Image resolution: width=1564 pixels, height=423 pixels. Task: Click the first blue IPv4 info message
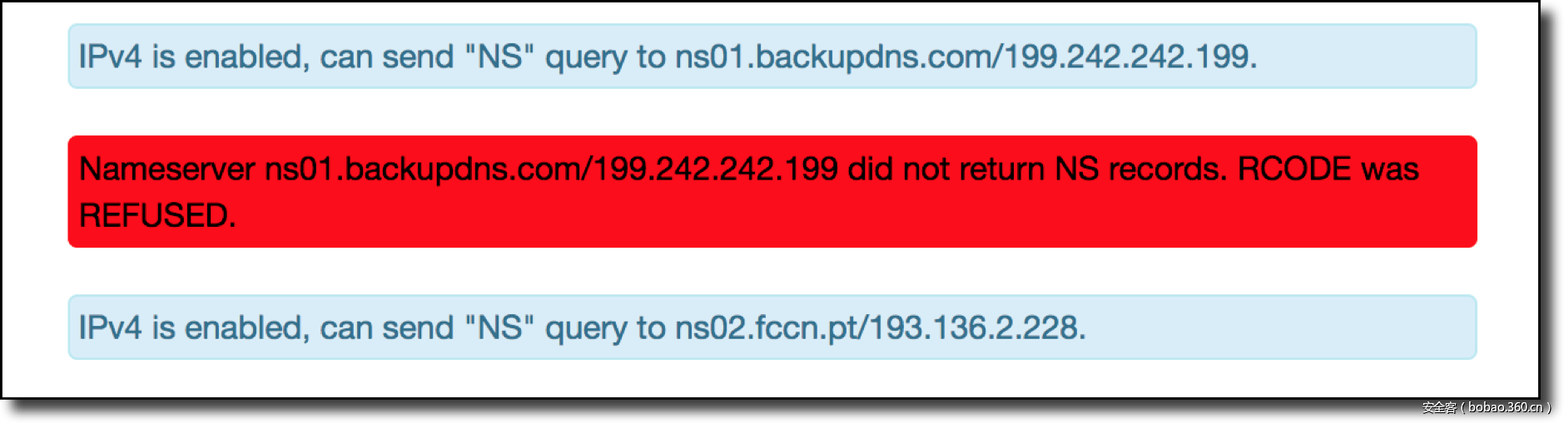click(772, 57)
